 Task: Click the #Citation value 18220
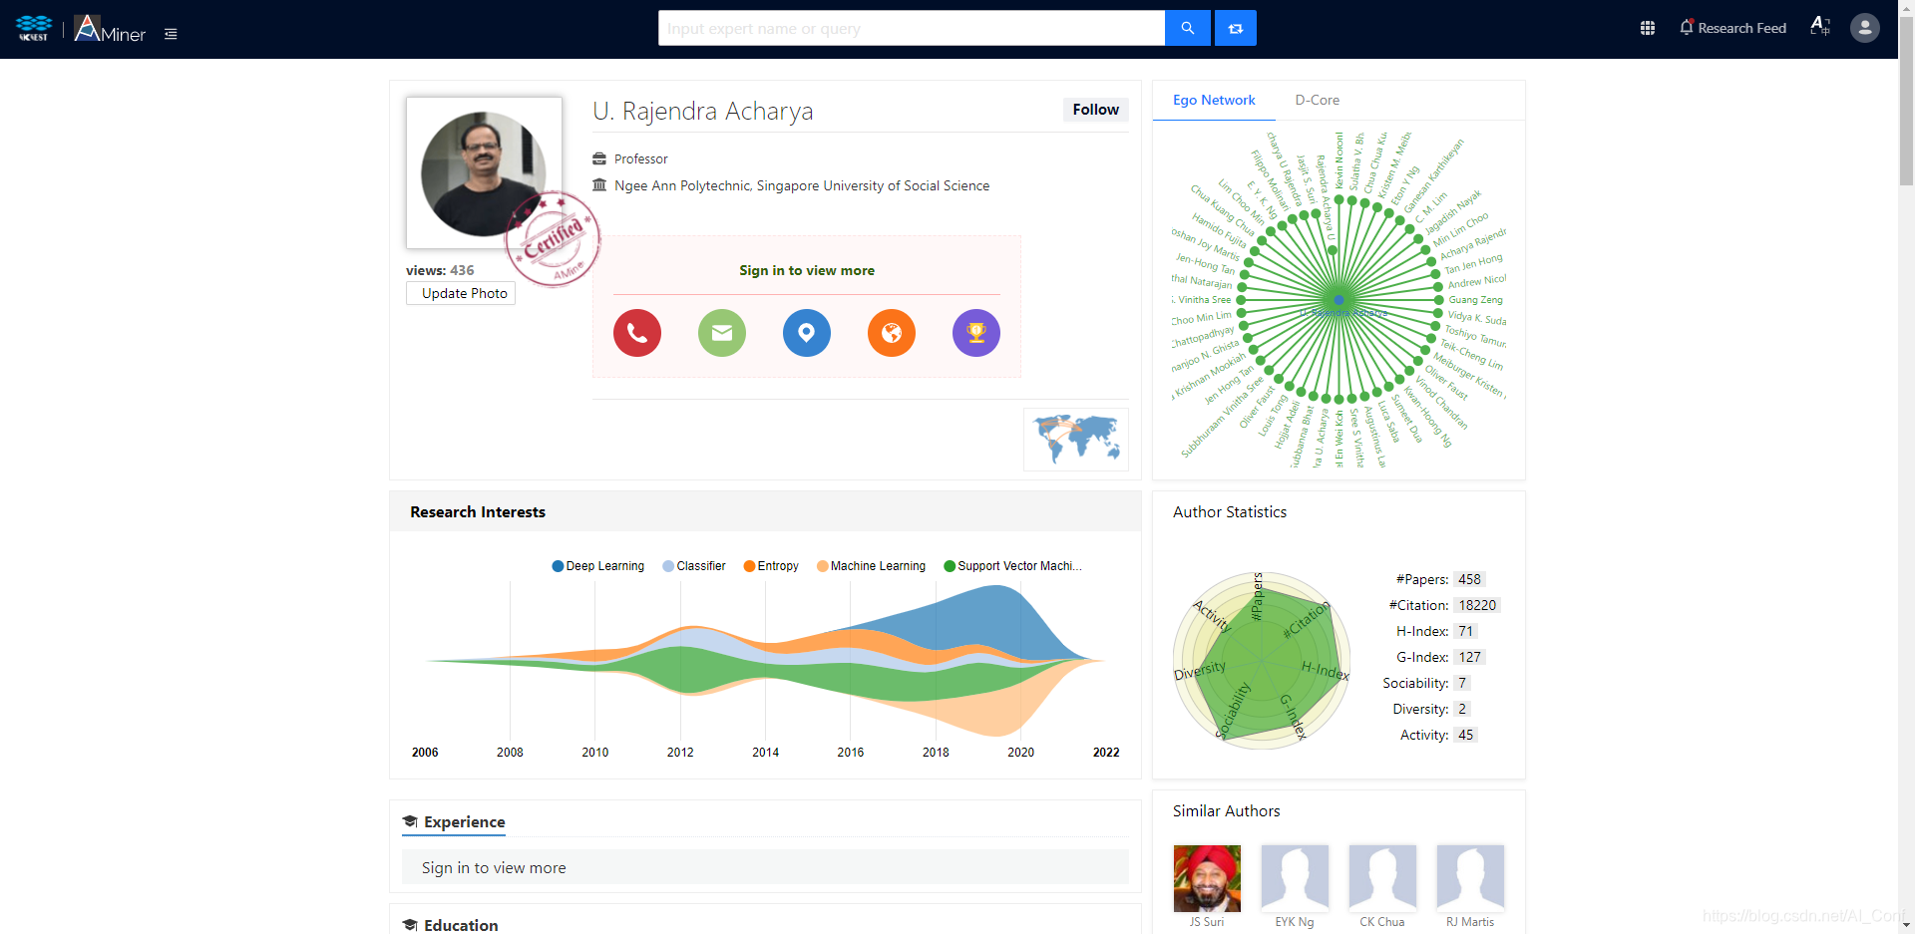pos(1477,605)
